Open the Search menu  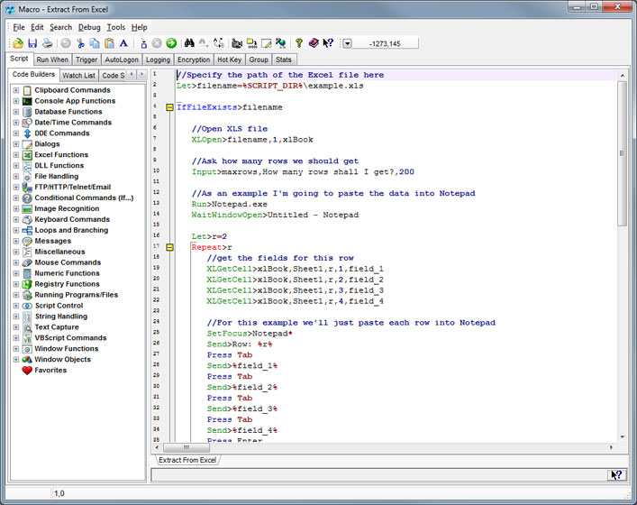pyautogui.click(x=61, y=27)
